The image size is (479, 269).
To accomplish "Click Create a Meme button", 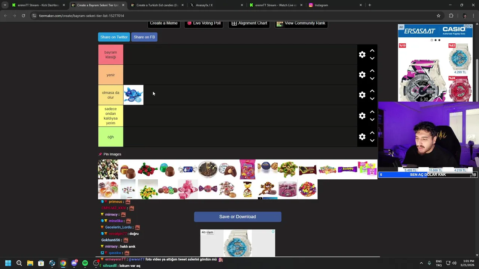I will 164,23.
